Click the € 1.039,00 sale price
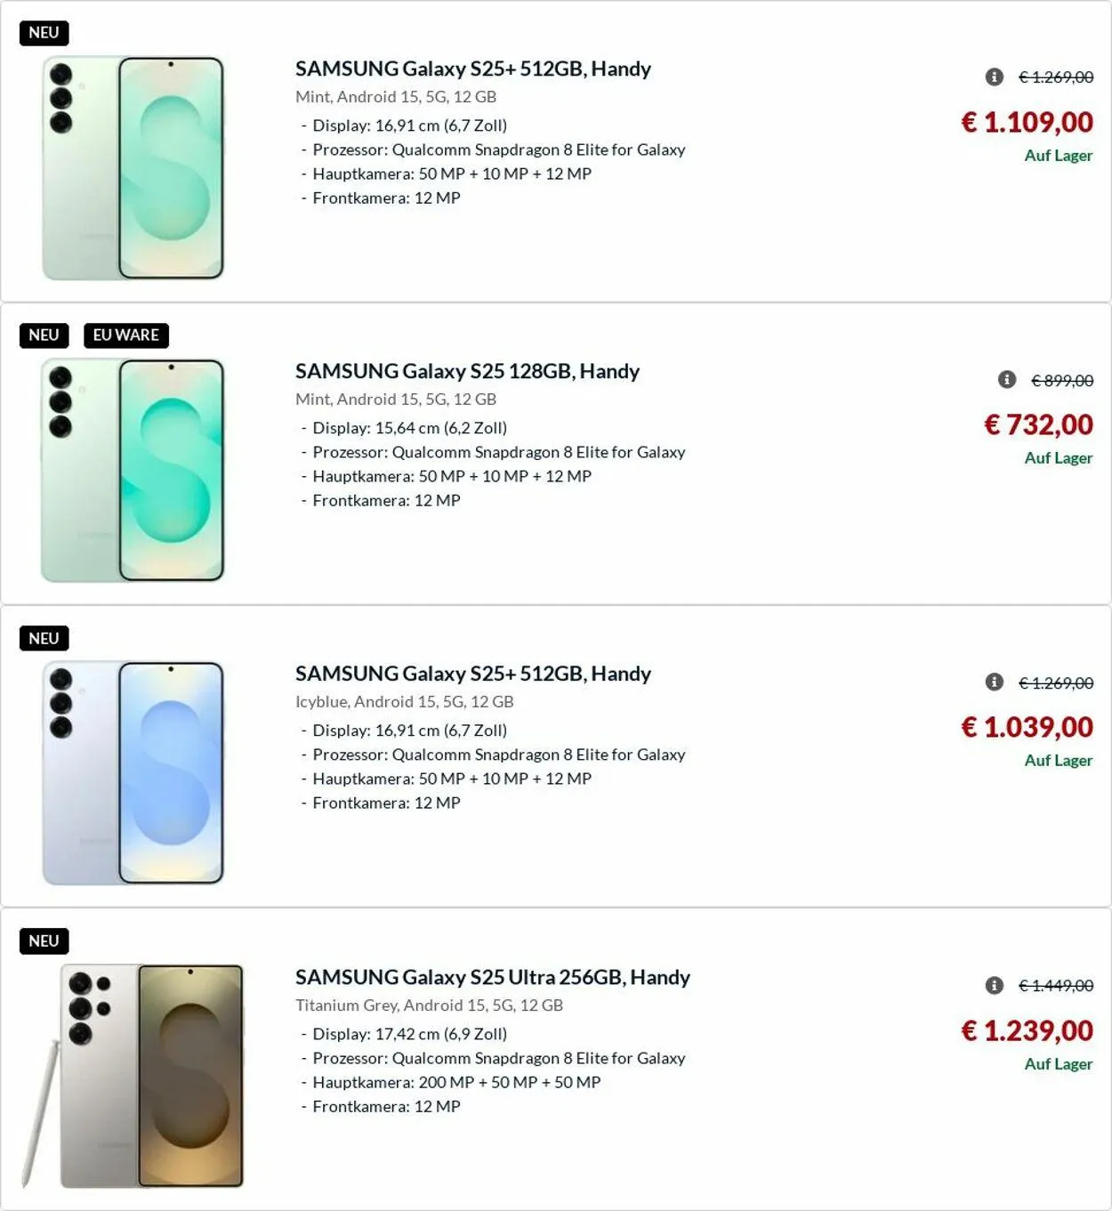Screen dimensions: 1112x1211 pos(1027,727)
